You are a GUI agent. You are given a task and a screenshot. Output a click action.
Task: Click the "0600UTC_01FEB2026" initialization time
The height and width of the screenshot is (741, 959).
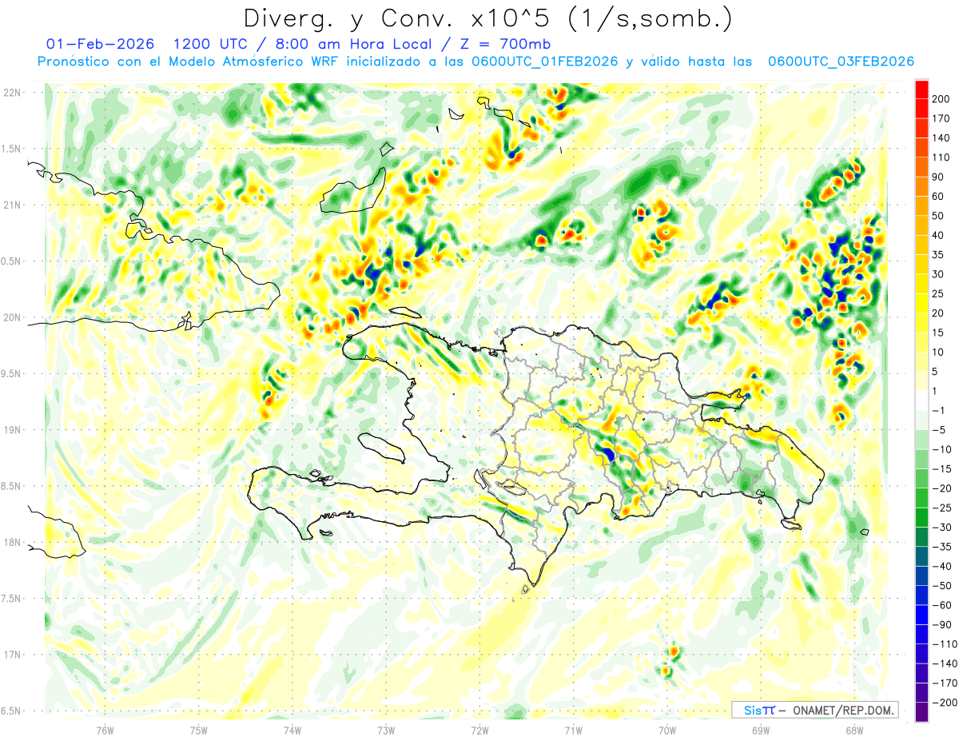tap(544, 62)
